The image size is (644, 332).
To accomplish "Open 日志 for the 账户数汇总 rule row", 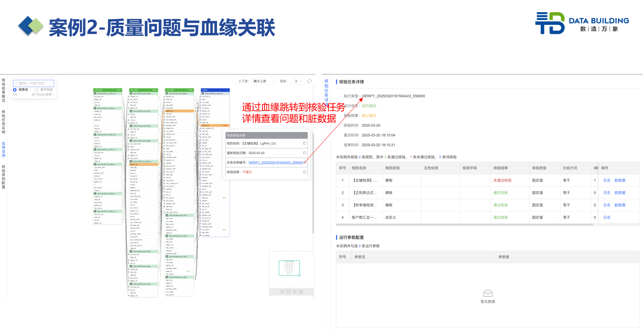I will click(x=607, y=218).
